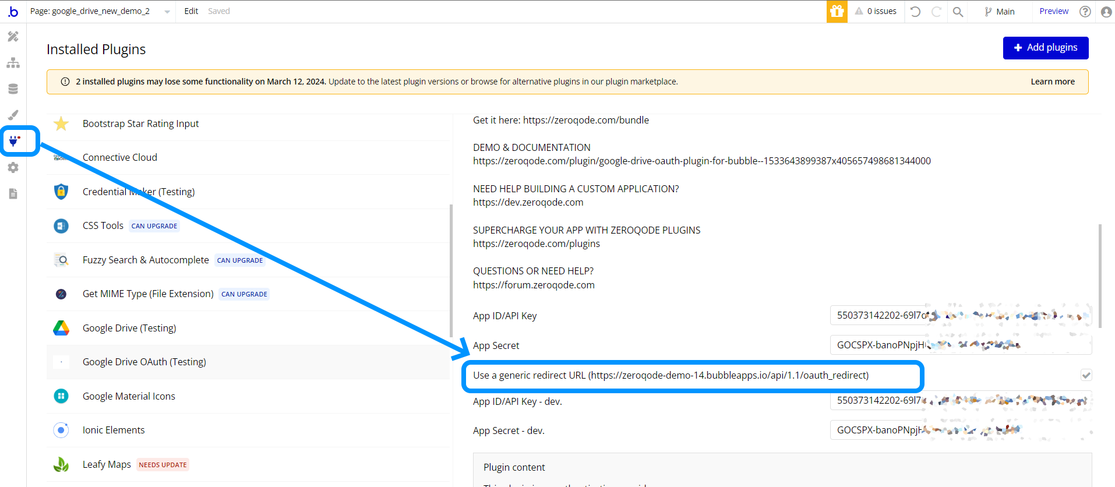
Task: Click CAN UPGRADE badge for Fuzzy Search
Action: coord(240,260)
